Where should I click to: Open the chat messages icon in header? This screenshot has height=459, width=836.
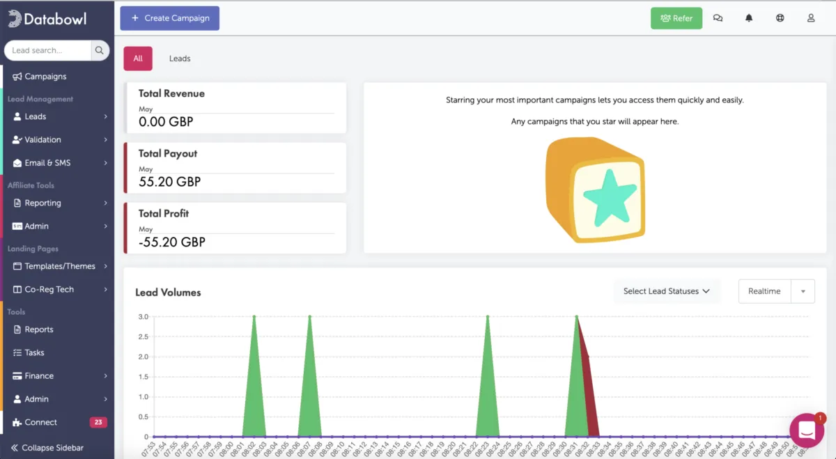click(x=718, y=18)
